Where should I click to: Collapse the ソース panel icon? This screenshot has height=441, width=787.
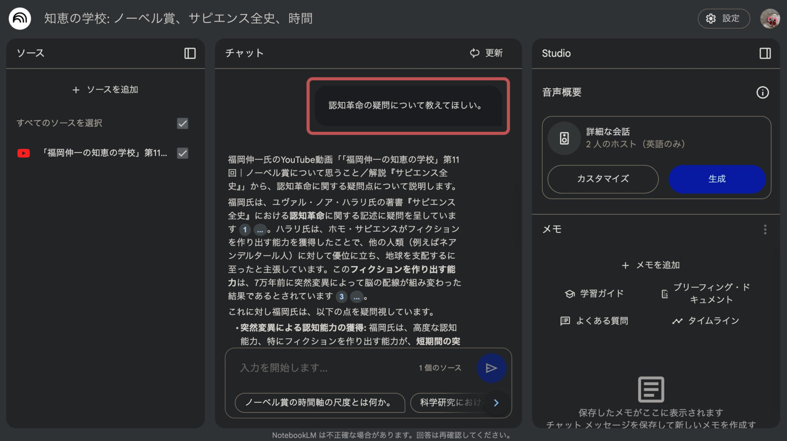click(x=190, y=53)
